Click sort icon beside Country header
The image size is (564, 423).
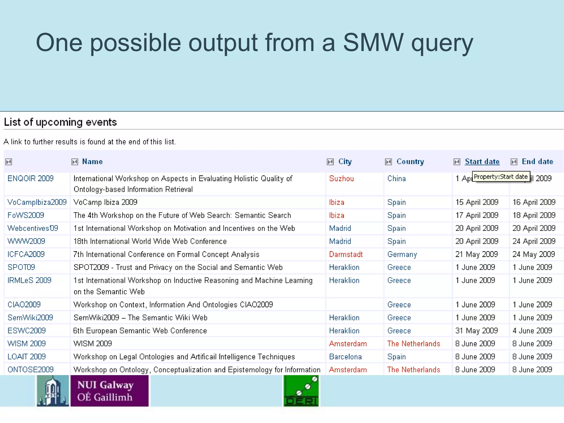(388, 162)
